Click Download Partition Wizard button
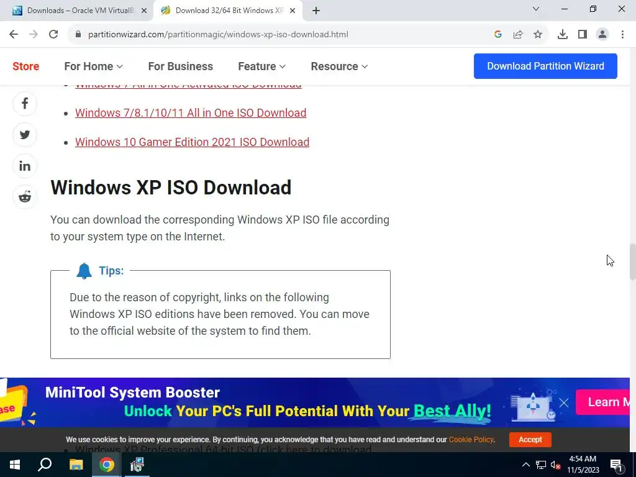This screenshot has height=477, width=636. (545, 66)
